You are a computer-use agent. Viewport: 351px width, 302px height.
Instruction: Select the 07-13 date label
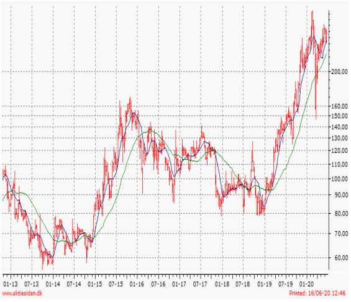point(32,285)
